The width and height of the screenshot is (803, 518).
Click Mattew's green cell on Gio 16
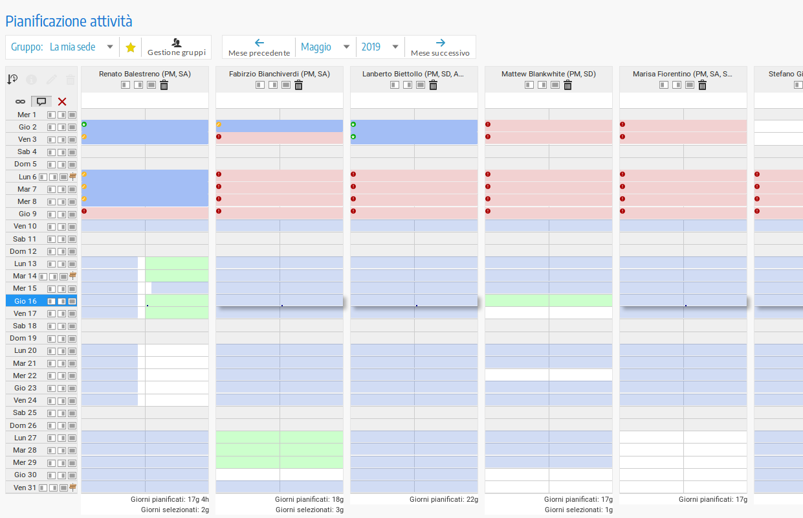549,301
